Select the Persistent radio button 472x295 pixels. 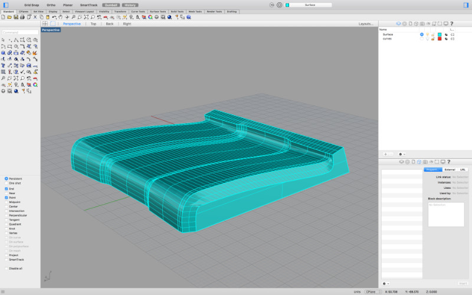tap(6, 179)
